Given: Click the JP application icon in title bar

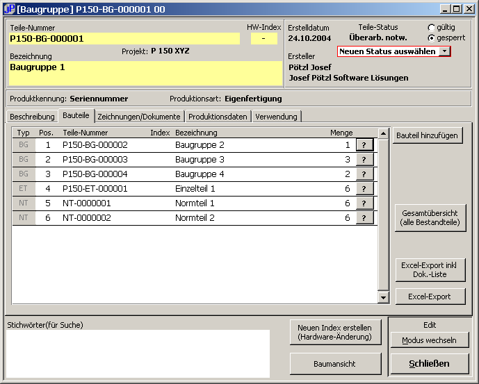Looking at the screenshot, I should [9, 9].
